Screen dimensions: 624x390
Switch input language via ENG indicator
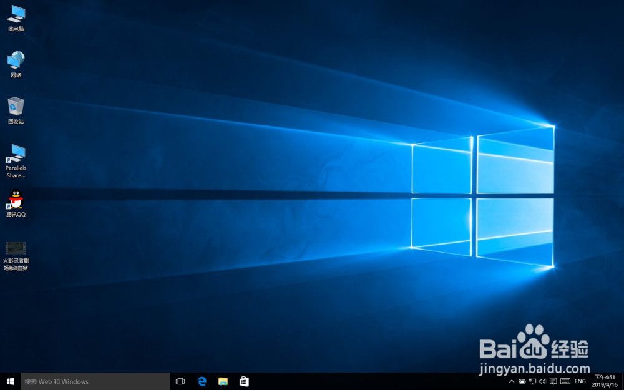pyautogui.click(x=580, y=381)
